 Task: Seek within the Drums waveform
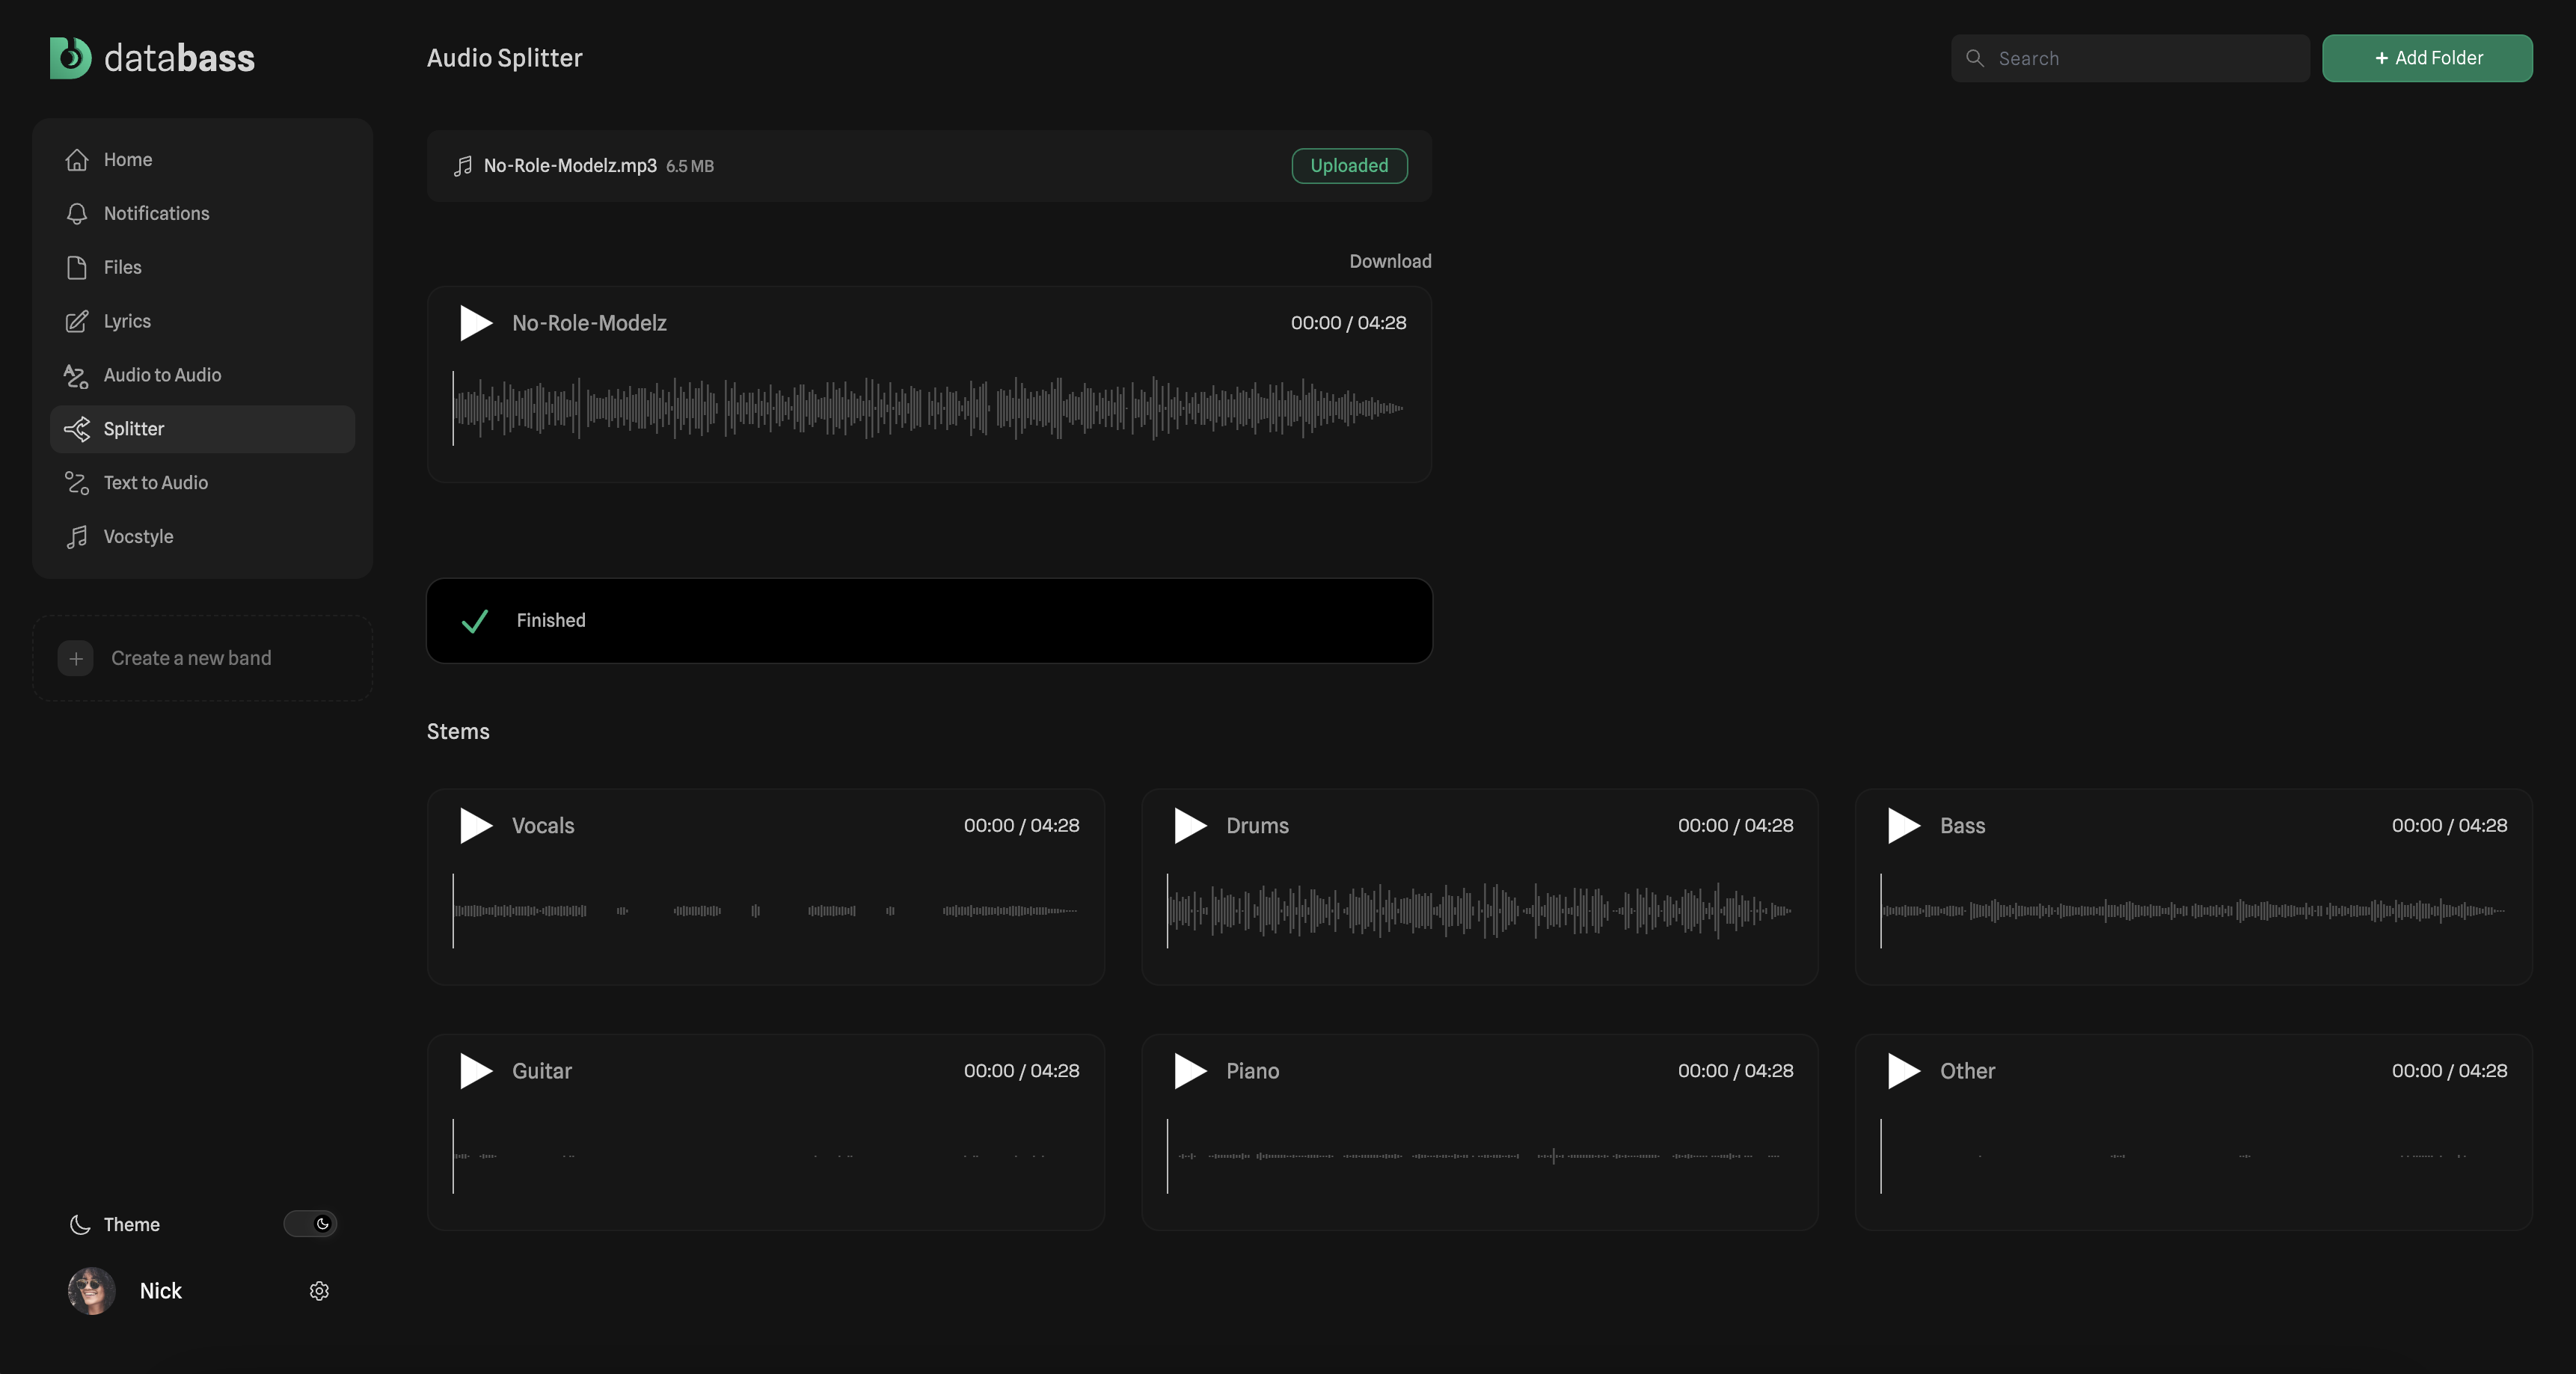(1480, 910)
